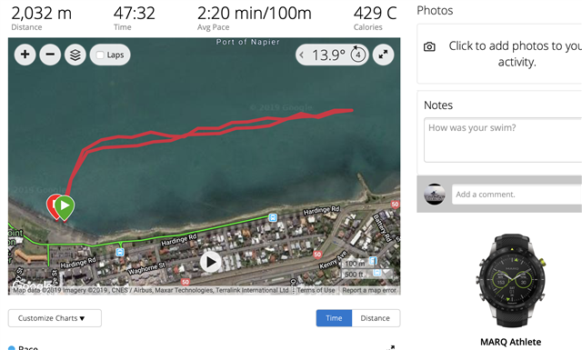Zoom out the map view
The width and height of the screenshot is (582, 350).
pyautogui.click(x=50, y=55)
